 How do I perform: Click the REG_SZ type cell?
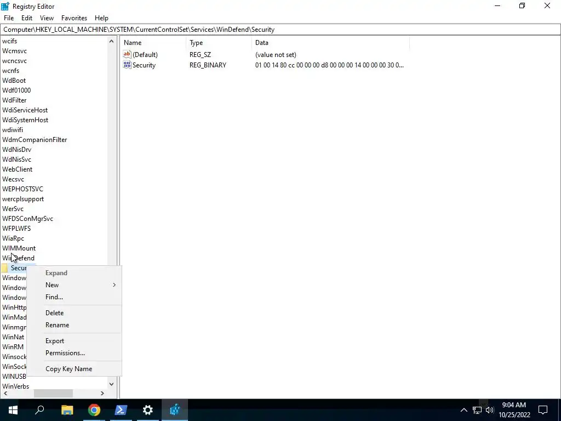201,55
